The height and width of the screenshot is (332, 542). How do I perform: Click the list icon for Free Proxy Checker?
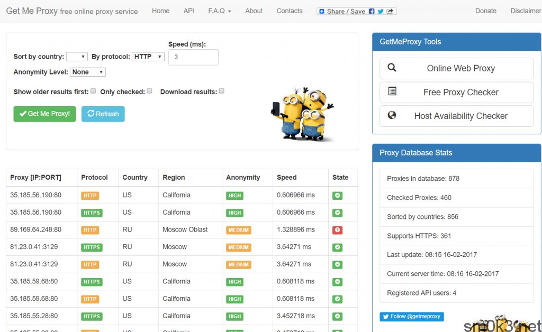pyautogui.click(x=392, y=91)
